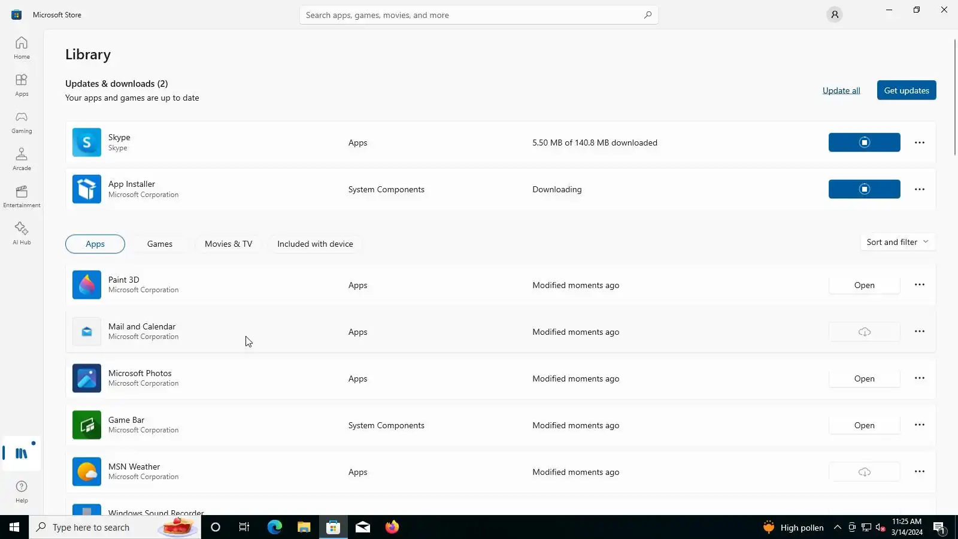Open Microsoft Photos with Open button

coord(864,378)
